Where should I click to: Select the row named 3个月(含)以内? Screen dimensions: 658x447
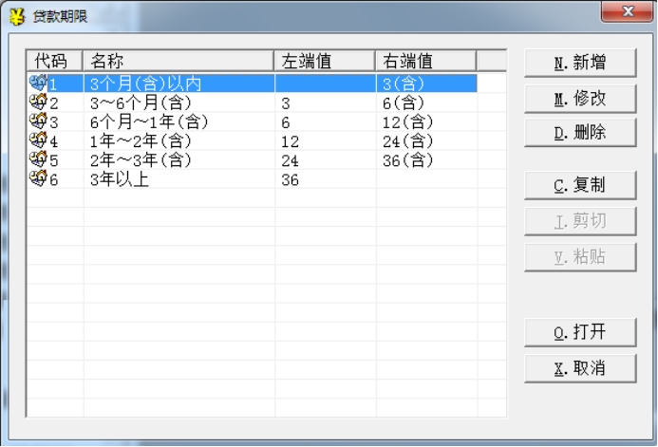click(252, 83)
